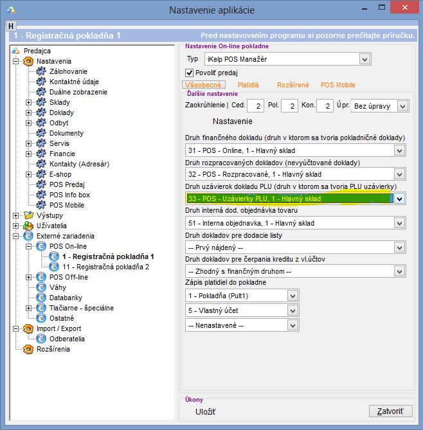Switch to the POS Mobile tab
This screenshot has width=423, height=430.
click(337, 85)
